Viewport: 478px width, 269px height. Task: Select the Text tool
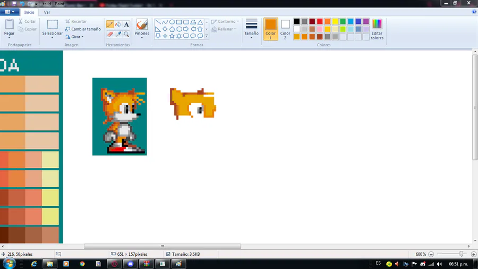[x=126, y=24]
